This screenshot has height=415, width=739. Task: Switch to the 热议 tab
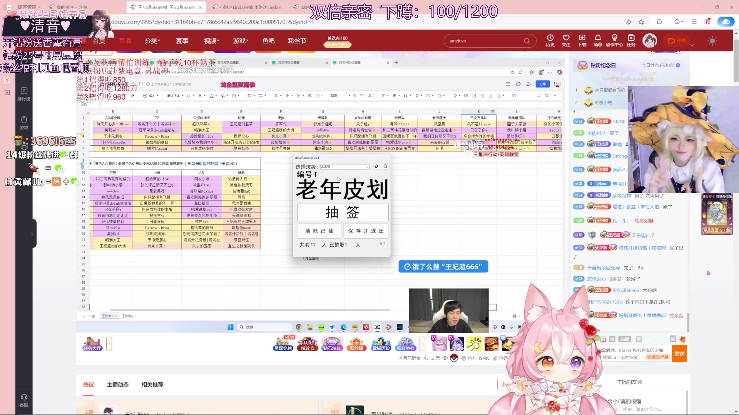coord(89,385)
